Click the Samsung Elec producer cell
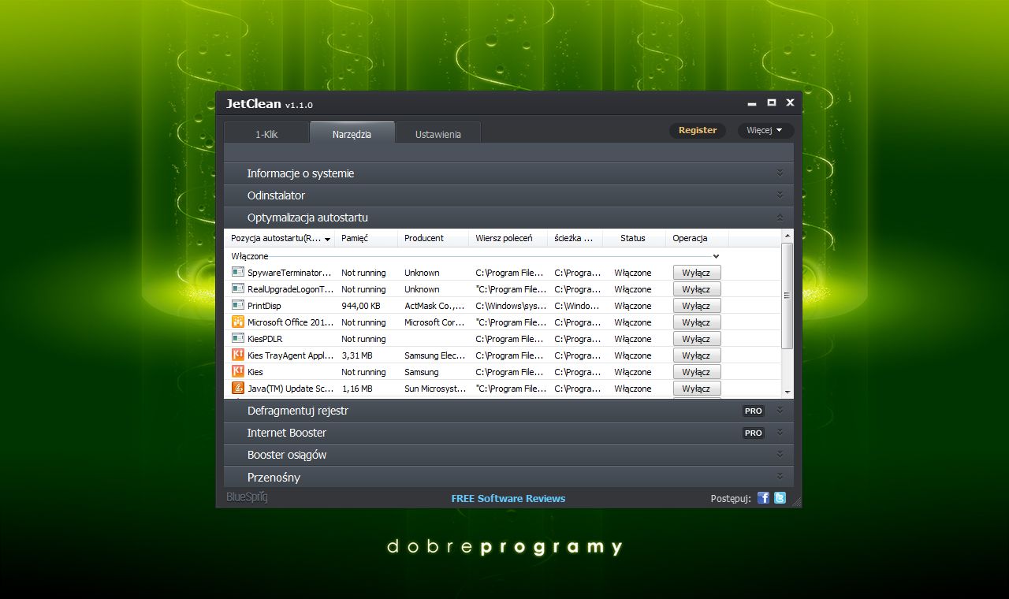Screen dimensions: 1009x599 point(434,355)
